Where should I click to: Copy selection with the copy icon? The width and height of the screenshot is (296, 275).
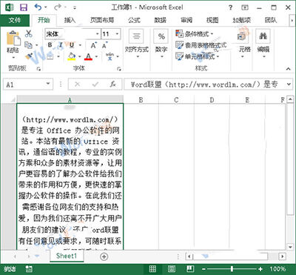point(28,45)
